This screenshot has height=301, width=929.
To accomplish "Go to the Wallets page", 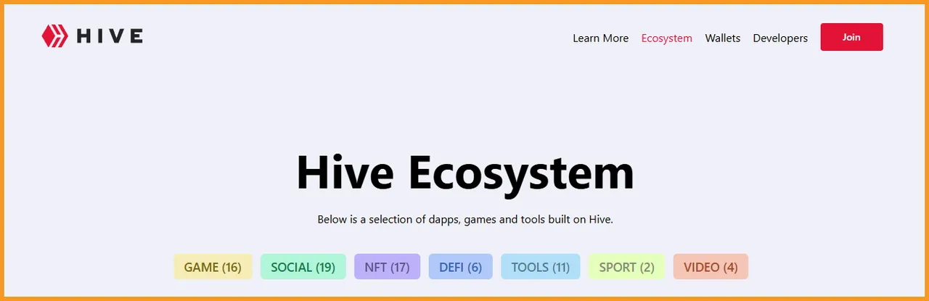I will 722,38.
